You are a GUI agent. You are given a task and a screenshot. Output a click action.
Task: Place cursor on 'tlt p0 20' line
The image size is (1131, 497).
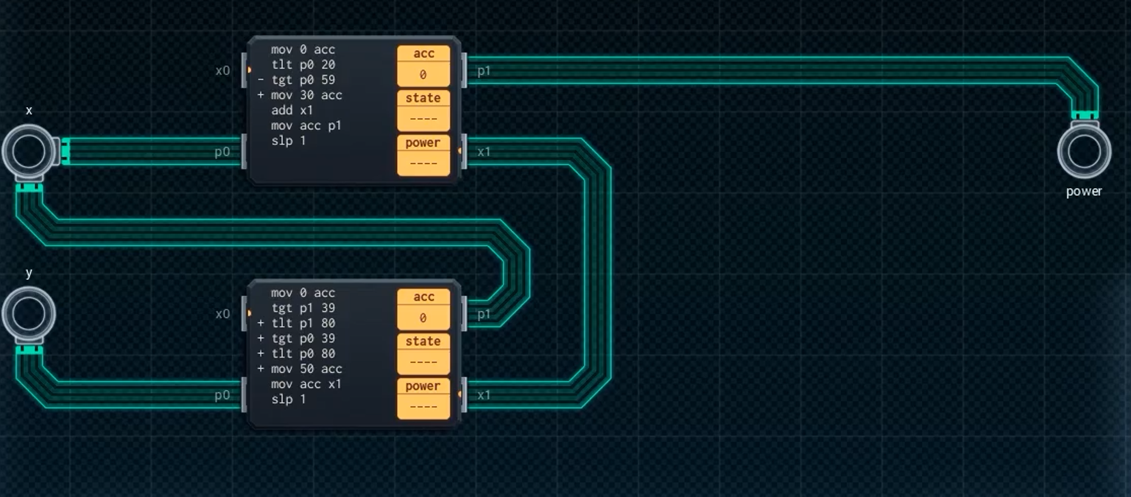pyautogui.click(x=303, y=64)
